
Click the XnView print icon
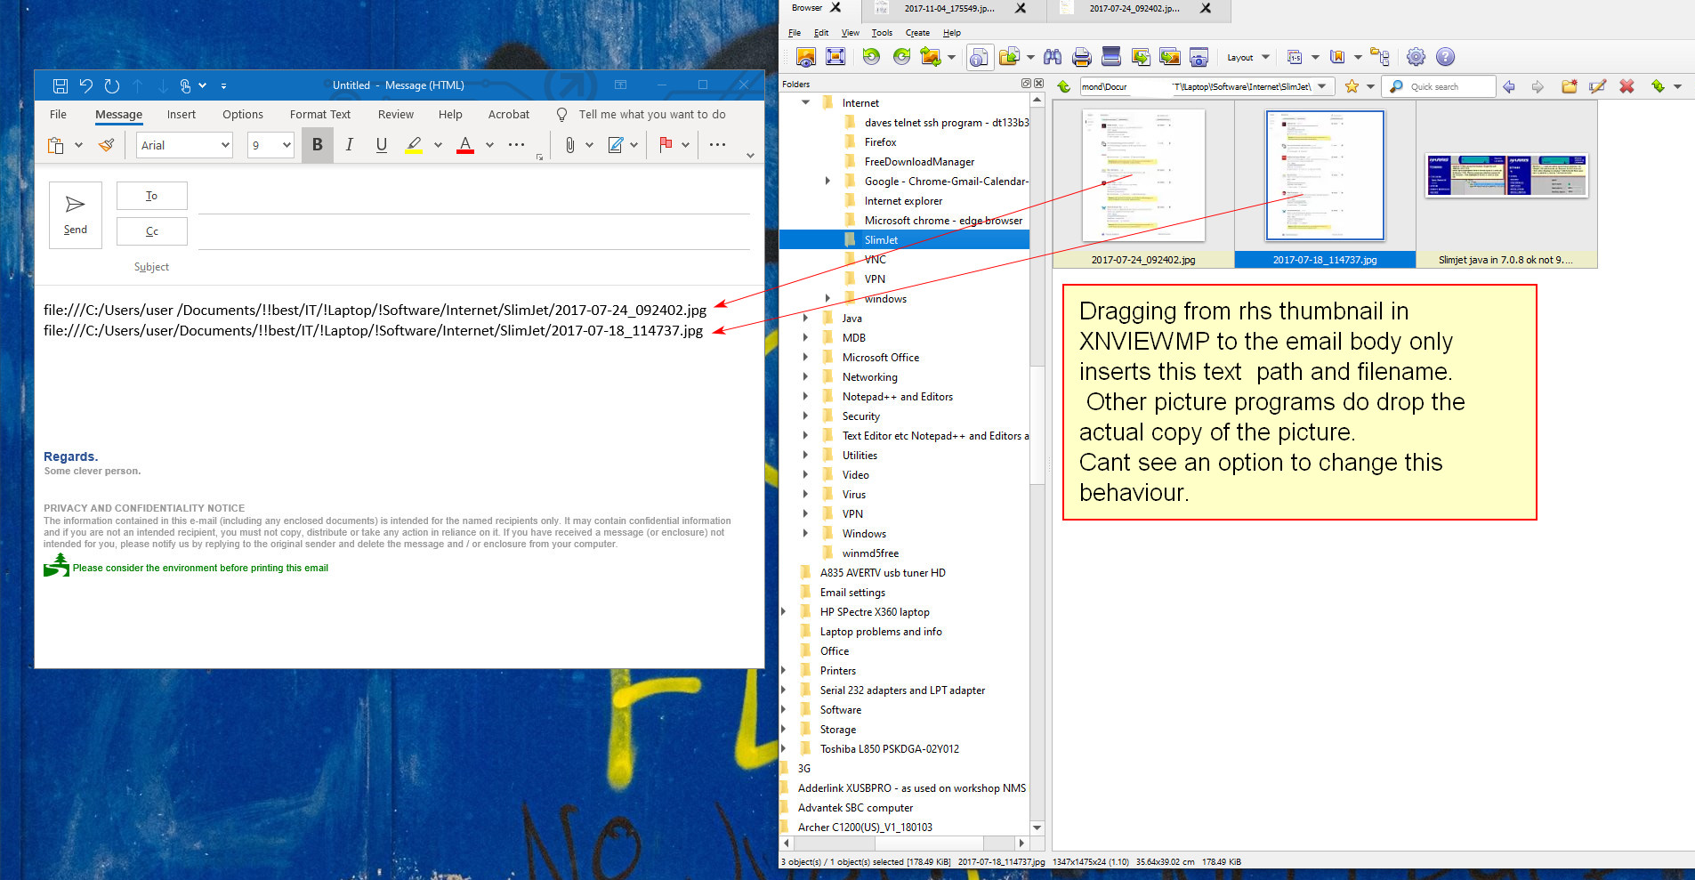(1081, 58)
